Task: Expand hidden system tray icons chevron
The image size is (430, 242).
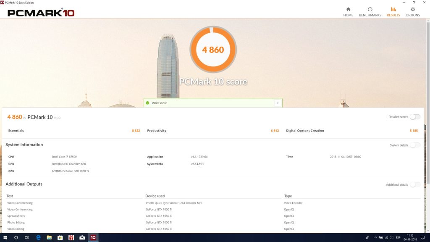Action: (x=375, y=237)
